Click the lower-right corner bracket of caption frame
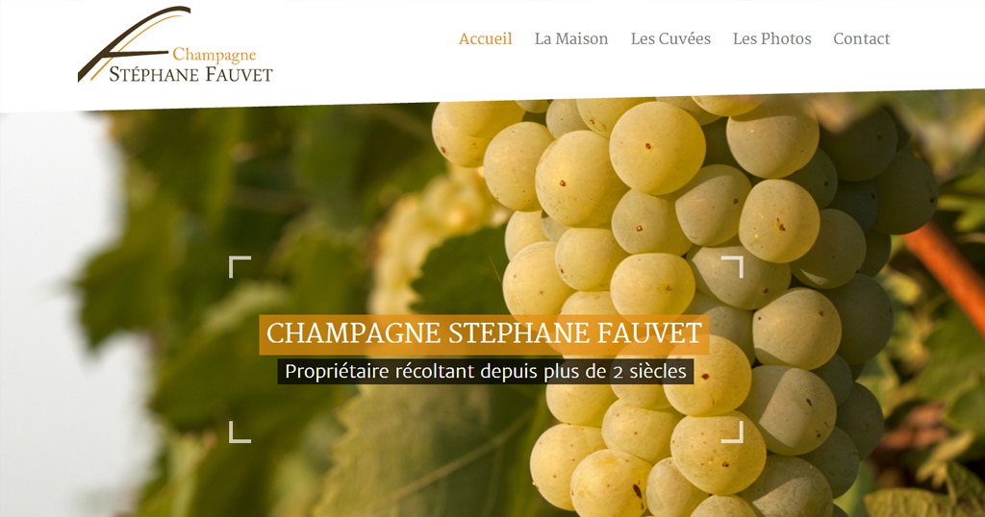Viewport: 985px width, 517px height. [x=732, y=432]
